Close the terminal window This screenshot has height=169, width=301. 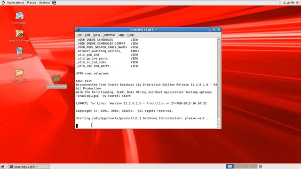pyautogui.click(x=218, y=30)
